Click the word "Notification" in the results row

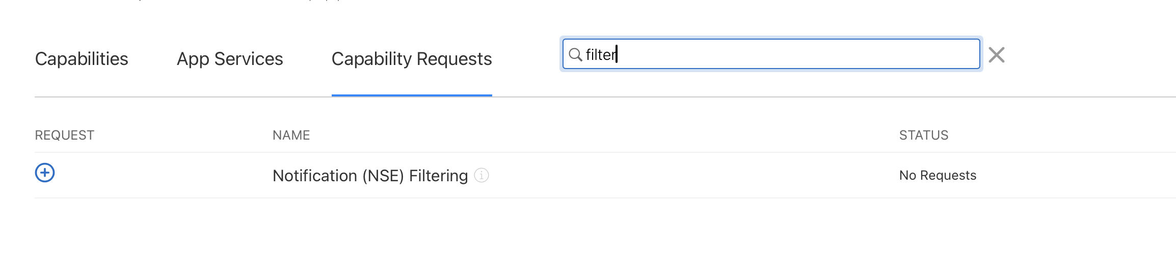(315, 176)
